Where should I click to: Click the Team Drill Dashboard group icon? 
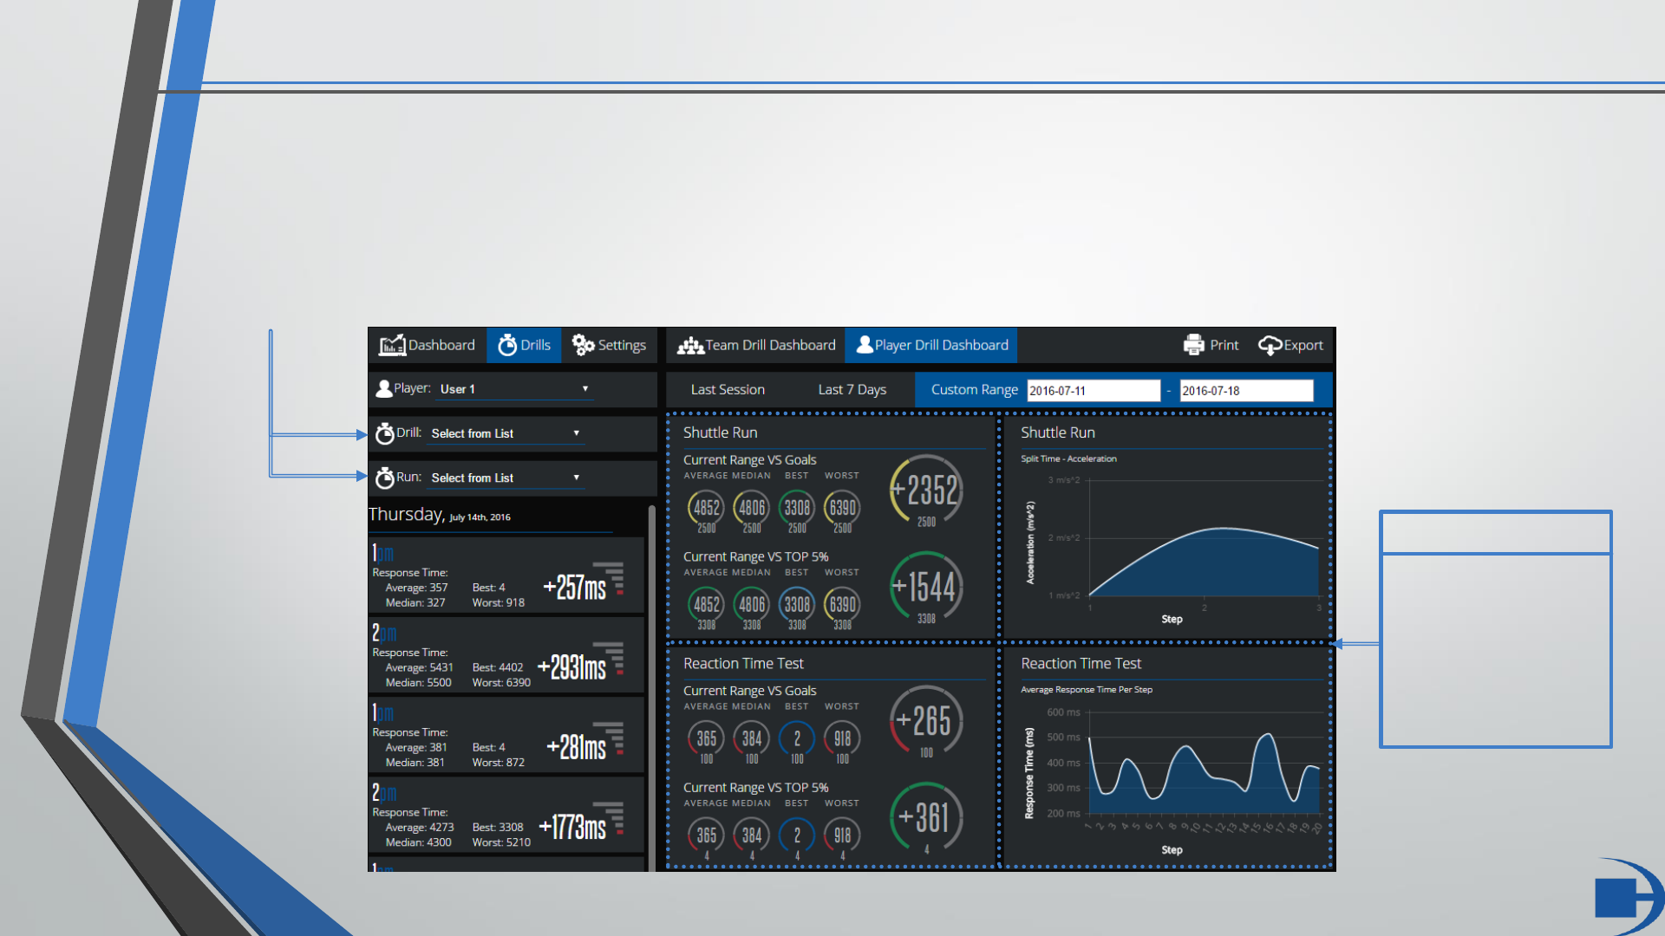tap(690, 346)
